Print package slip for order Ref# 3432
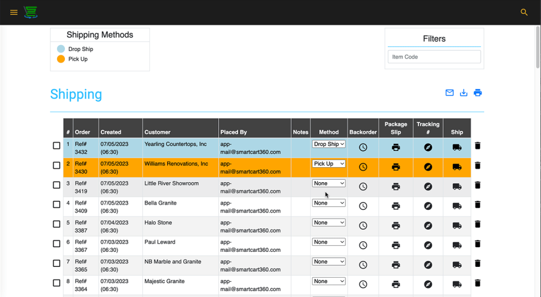This screenshot has height=297, width=541. [396, 147]
